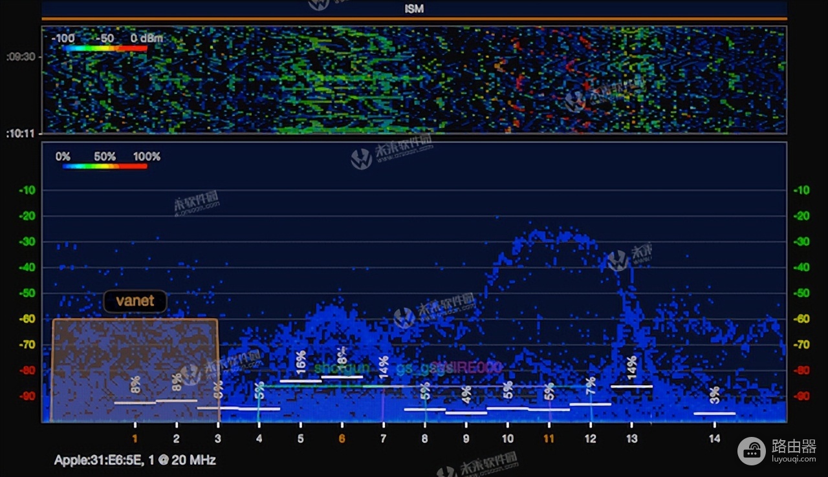Screen dimensions: 828x477
Task: Click the 4% utilization label for channel 9
Action: coord(466,395)
